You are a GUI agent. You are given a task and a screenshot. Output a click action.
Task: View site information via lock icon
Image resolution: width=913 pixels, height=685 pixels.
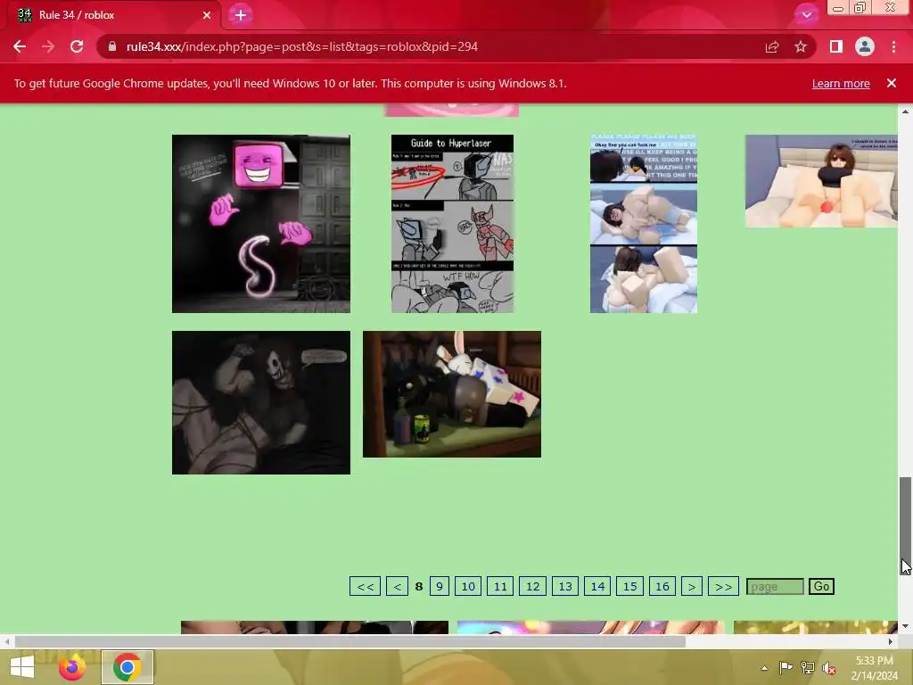(x=111, y=46)
